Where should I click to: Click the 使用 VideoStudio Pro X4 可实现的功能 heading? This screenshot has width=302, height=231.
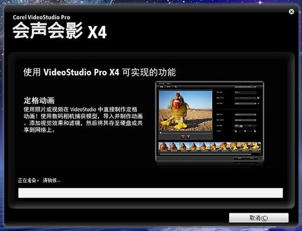pos(100,72)
